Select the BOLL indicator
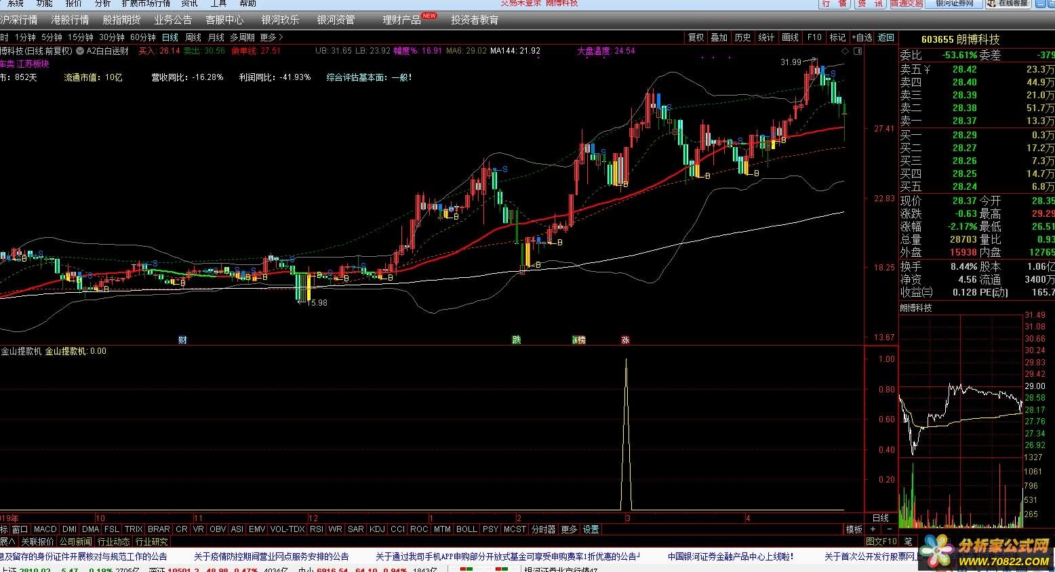The height and width of the screenshot is (572, 1055). click(466, 529)
